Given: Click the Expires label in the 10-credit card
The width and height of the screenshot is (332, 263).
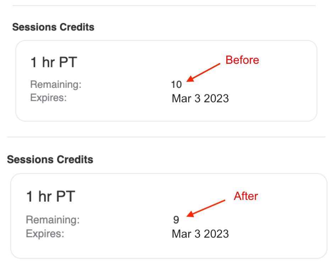Looking at the screenshot, I should coord(49,97).
